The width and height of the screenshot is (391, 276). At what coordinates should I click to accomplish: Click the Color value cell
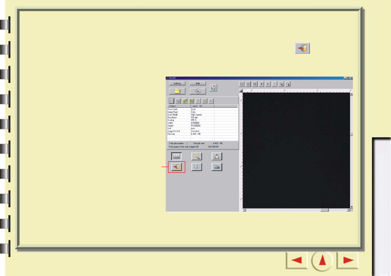(193, 112)
